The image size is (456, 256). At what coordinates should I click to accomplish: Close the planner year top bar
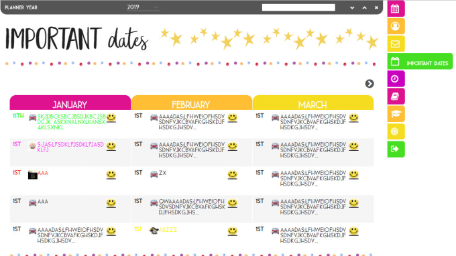[x=376, y=8]
